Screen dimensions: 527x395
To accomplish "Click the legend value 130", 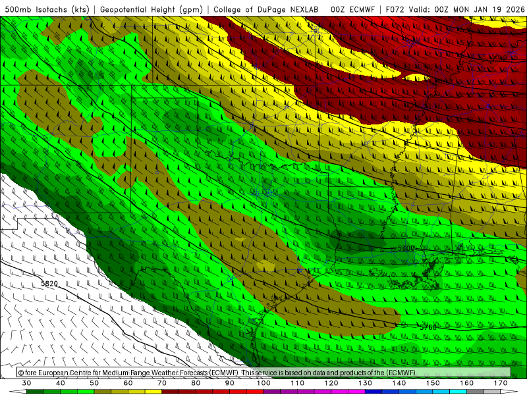I will point(366,383).
